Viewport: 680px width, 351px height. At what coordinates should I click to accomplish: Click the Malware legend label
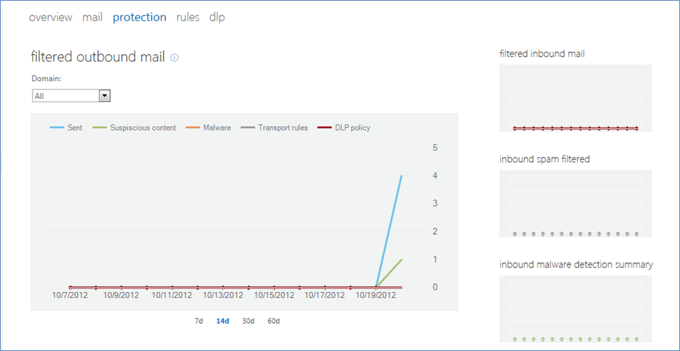(x=217, y=128)
